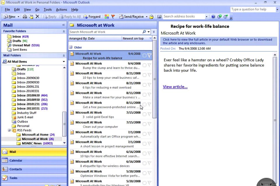Toggle category box for Recipe for work-life balance
The image size is (280, 186).
144,56
